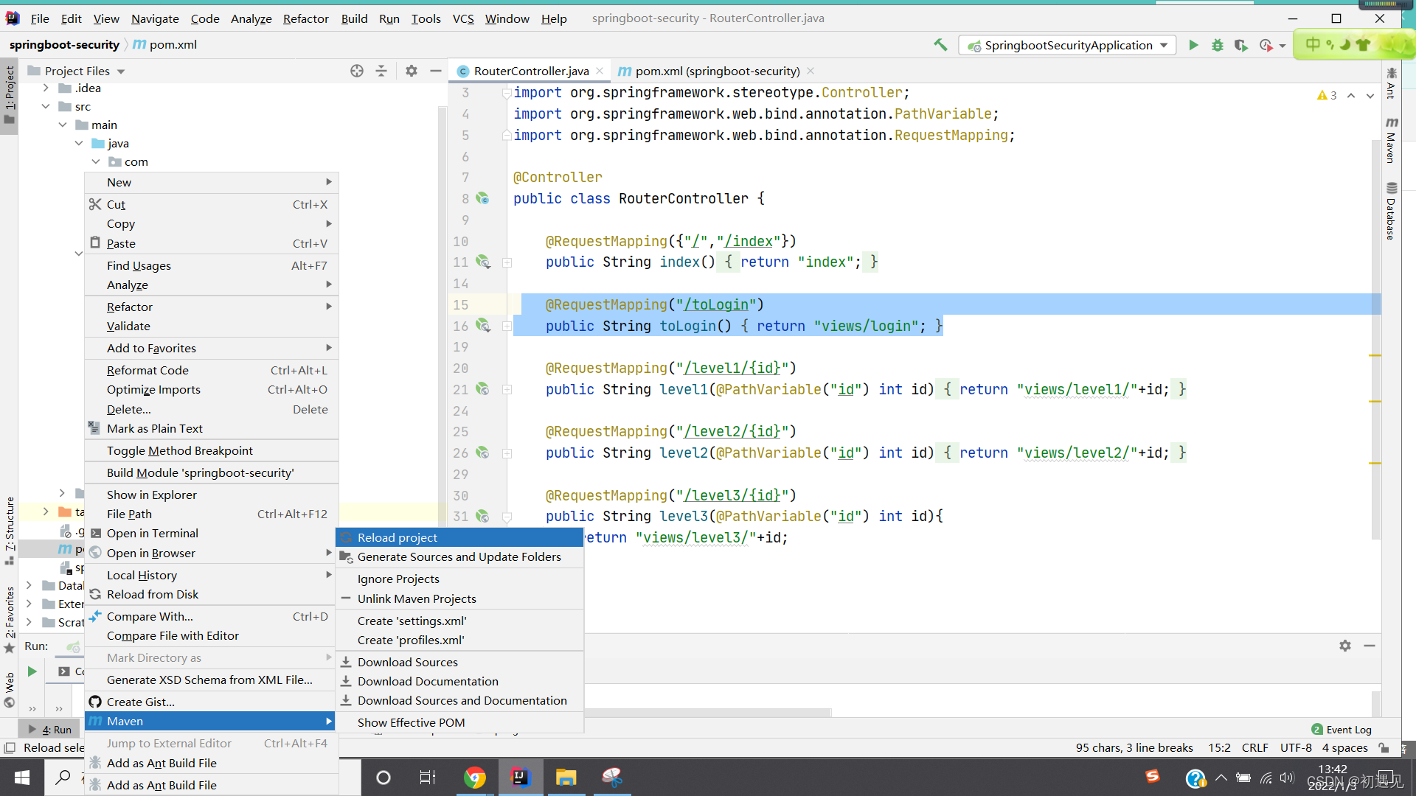Go to next highlighted error arrow
Image resolution: width=1416 pixels, height=796 pixels.
(1370, 96)
